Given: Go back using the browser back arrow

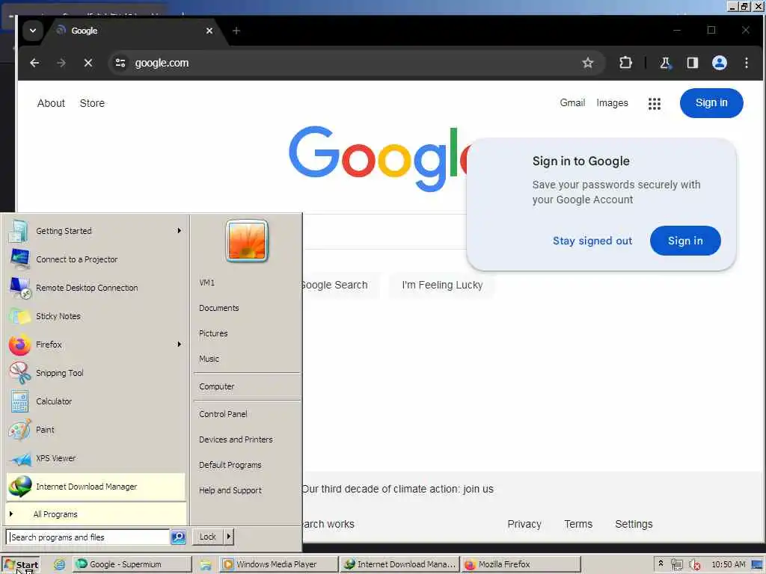Looking at the screenshot, I should pyautogui.click(x=34, y=63).
